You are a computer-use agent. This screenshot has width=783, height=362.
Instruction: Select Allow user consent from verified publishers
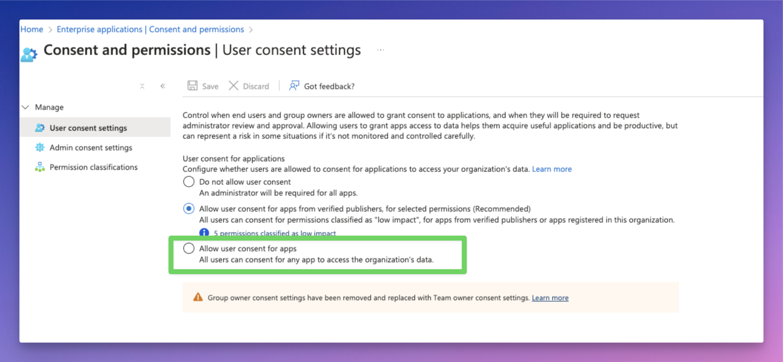(x=189, y=209)
